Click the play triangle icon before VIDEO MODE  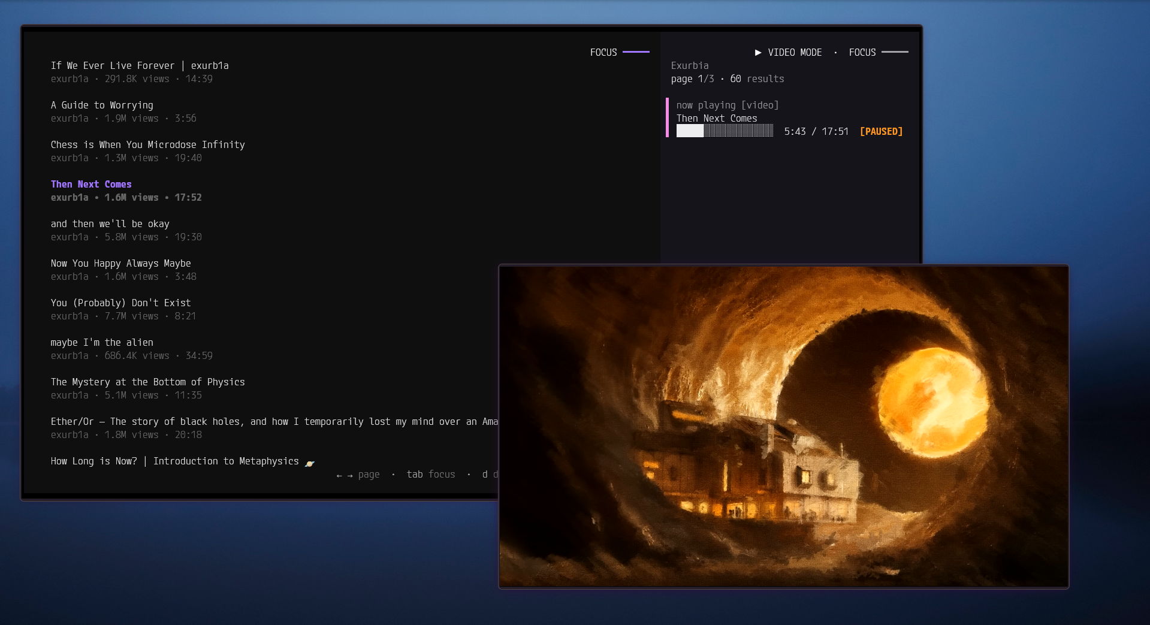758,53
